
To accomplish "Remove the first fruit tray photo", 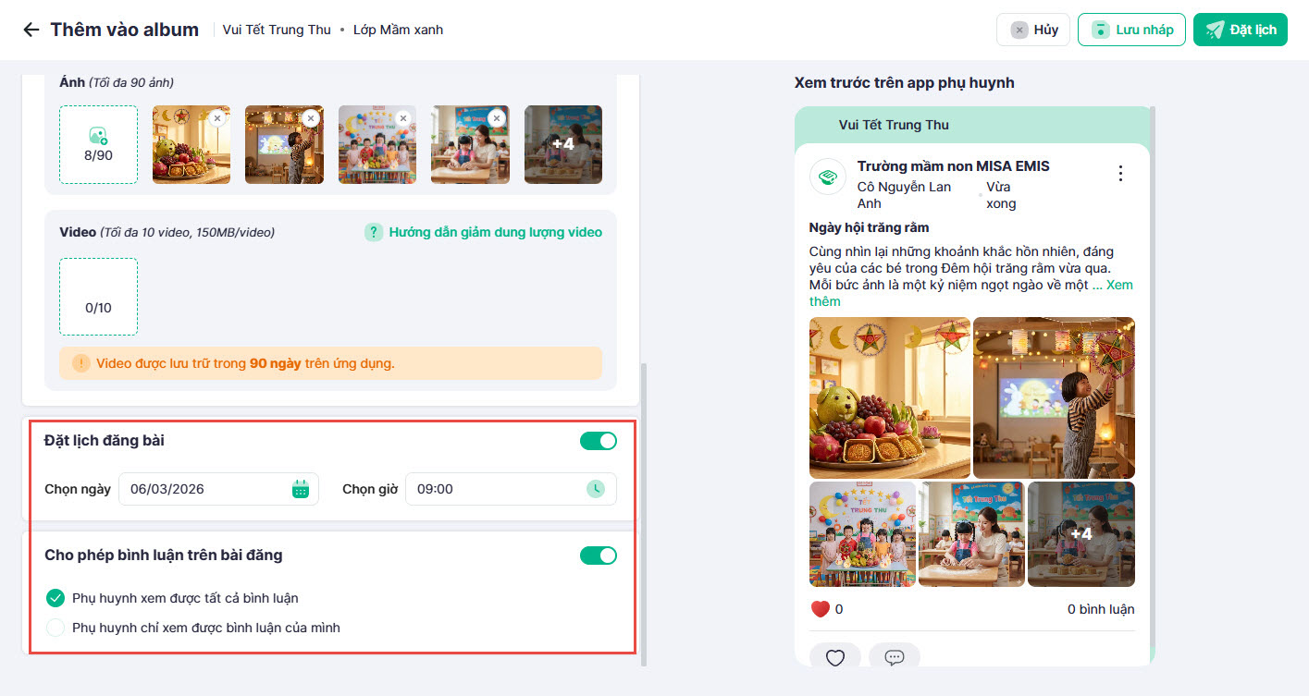I will point(216,118).
